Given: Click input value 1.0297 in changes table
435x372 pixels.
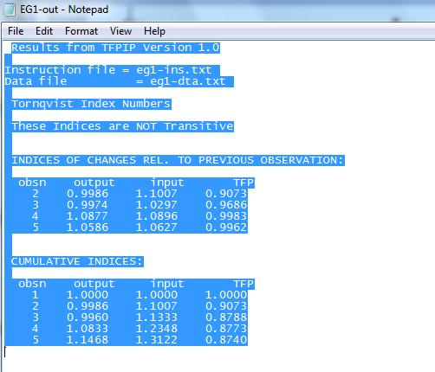Looking at the screenshot, I should tap(157, 205).
